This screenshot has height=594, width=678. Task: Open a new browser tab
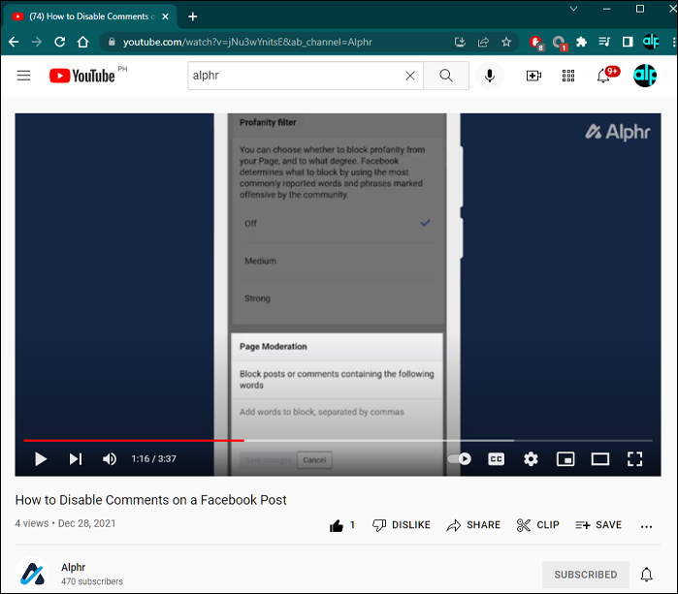[193, 16]
